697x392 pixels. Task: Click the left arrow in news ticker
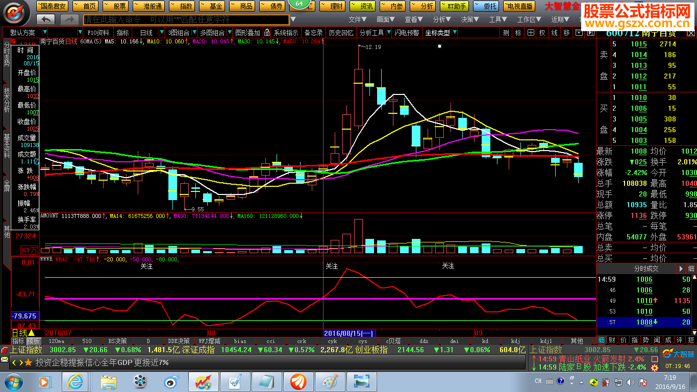pos(14,362)
